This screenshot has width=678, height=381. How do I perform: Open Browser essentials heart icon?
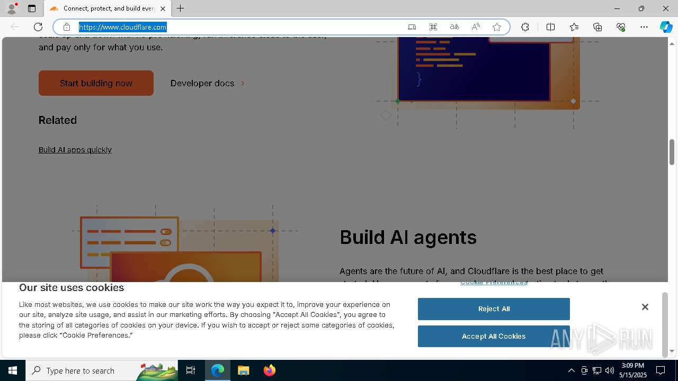[621, 27]
